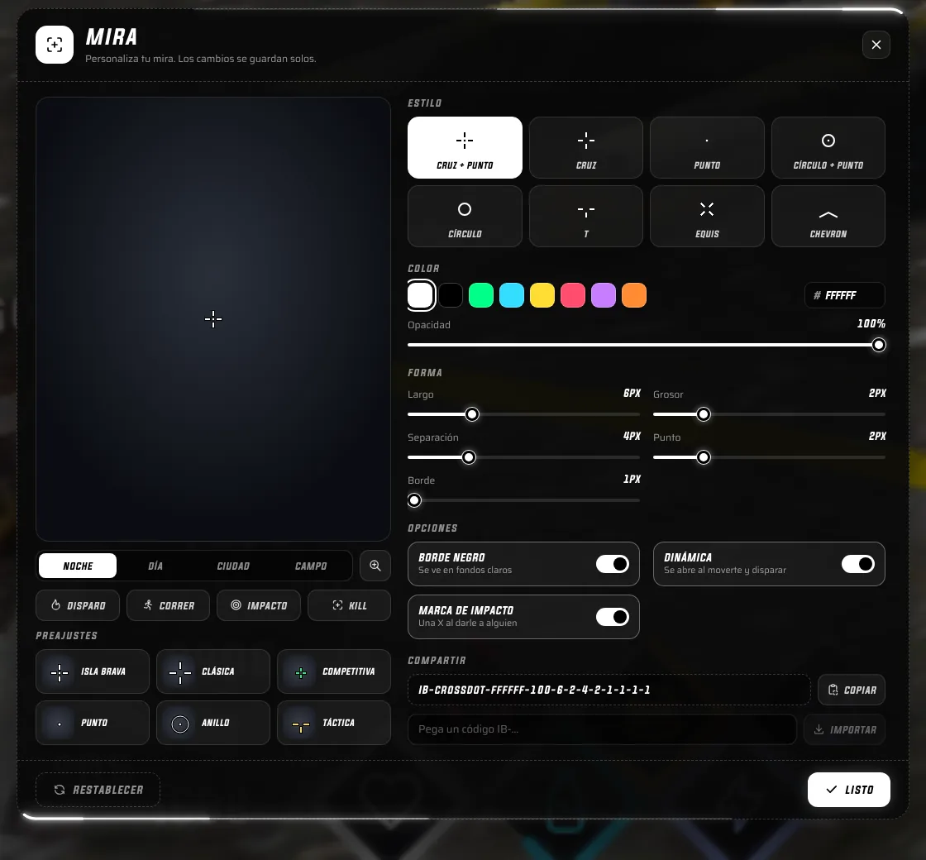Pick the black color swatch
Viewport: 926px width, 860px height.
451,295
